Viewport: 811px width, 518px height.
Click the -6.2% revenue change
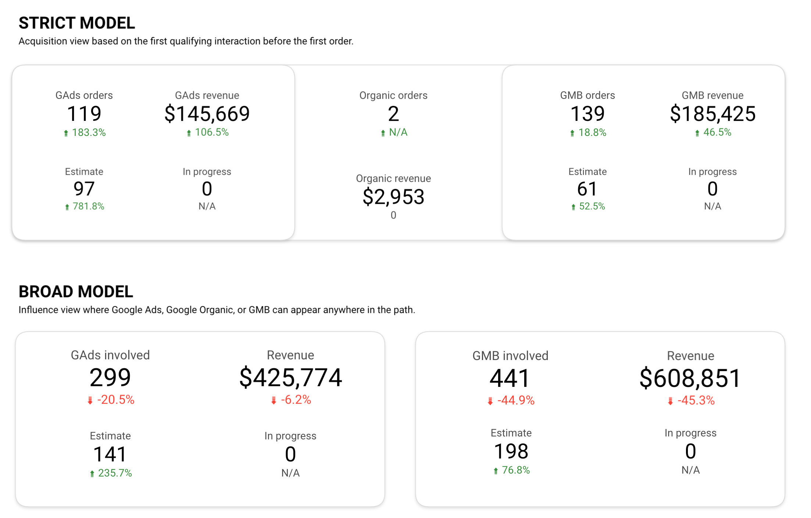(x=296, y=400)
